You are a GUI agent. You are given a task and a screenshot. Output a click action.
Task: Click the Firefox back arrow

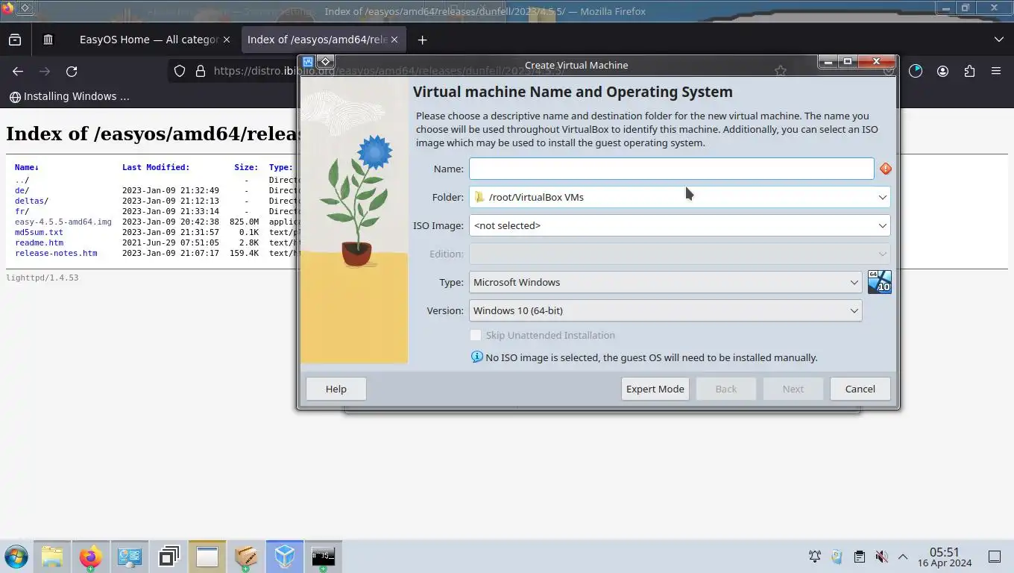point(18,71)
